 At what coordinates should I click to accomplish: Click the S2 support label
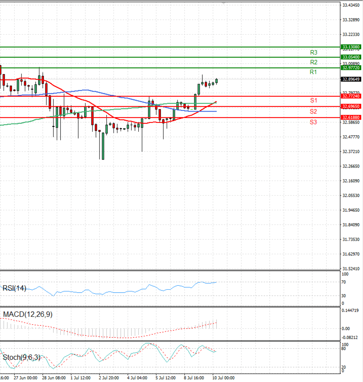313,111
